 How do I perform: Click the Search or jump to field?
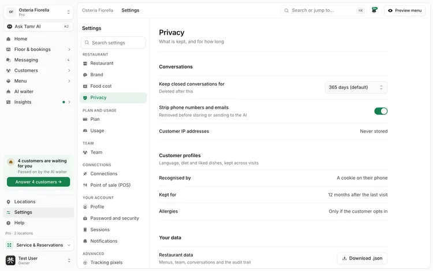point(324,10)
